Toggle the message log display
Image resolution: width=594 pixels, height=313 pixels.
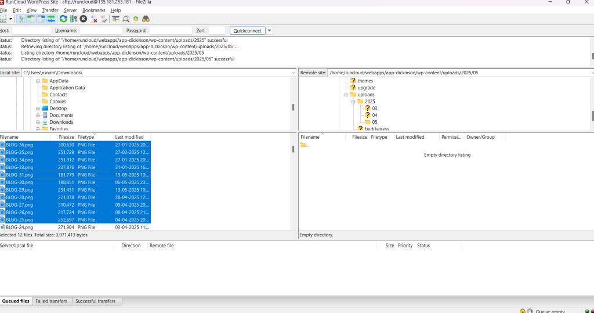[21, 19]
